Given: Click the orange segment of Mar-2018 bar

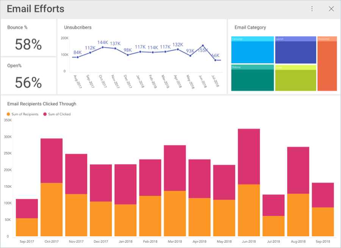Looking at the screenshot, I should pyautogui.click(x=175, y=214).
